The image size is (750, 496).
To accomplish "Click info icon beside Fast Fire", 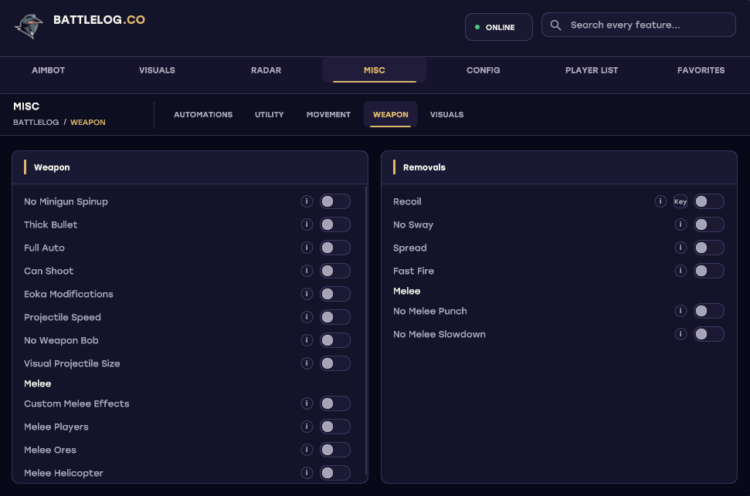I will [680, 271].
